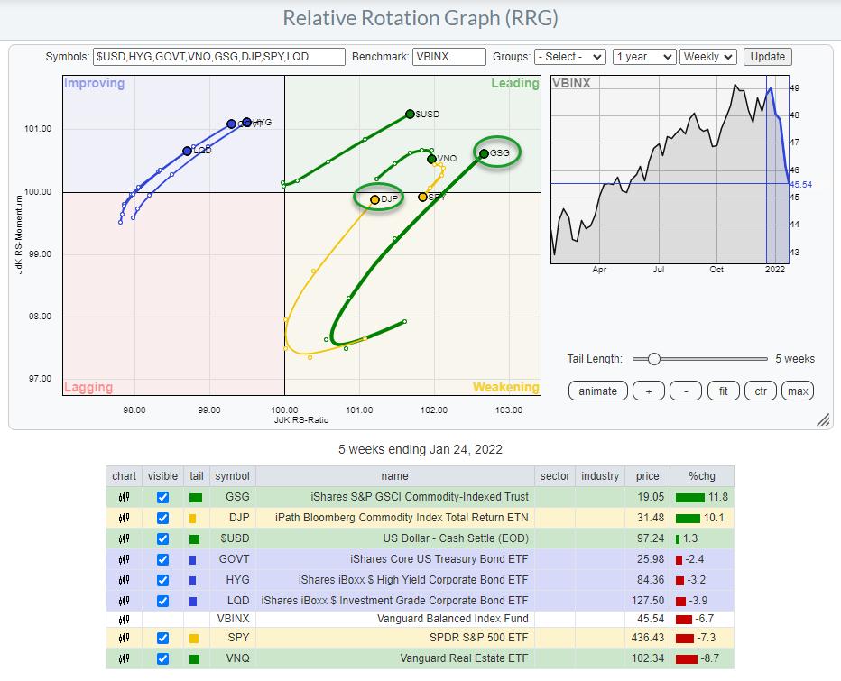The height and width of the screenshot is (681, 841).
Task: Open the chart icon for VNQ row
Action: 124,660
